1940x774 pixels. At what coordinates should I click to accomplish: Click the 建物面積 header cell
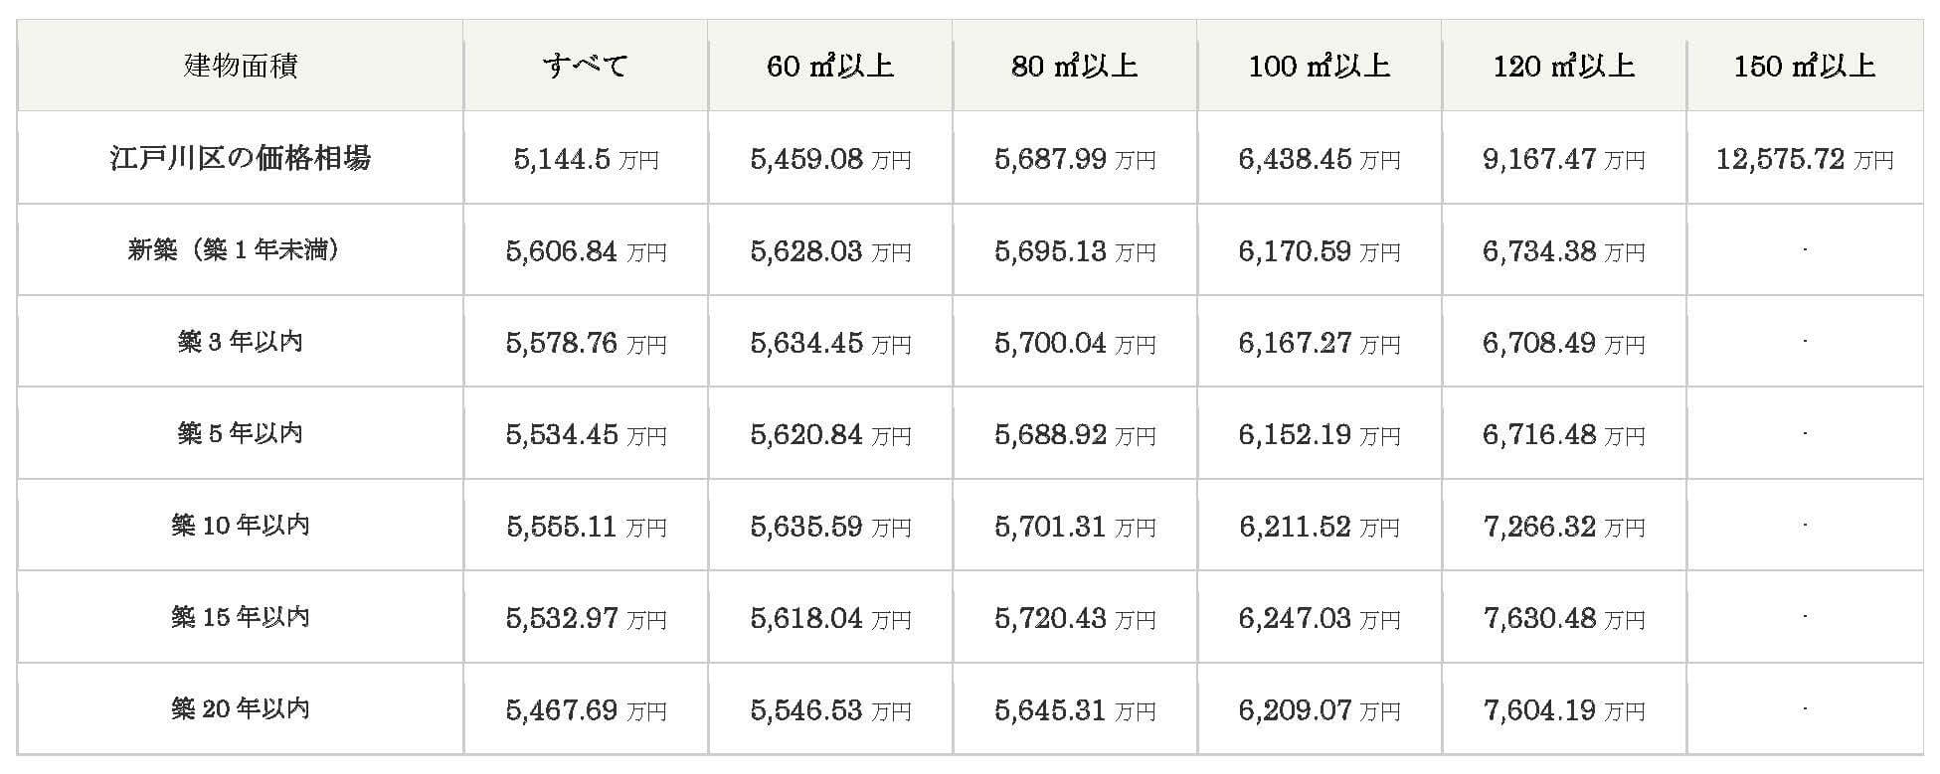pos(241,67)
